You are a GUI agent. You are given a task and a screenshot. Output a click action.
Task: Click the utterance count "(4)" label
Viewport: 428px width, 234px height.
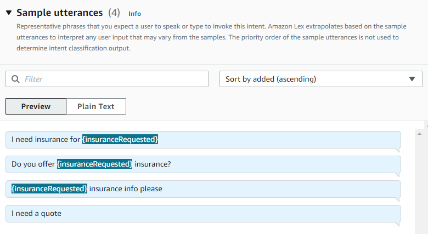[x=114, y=13]
